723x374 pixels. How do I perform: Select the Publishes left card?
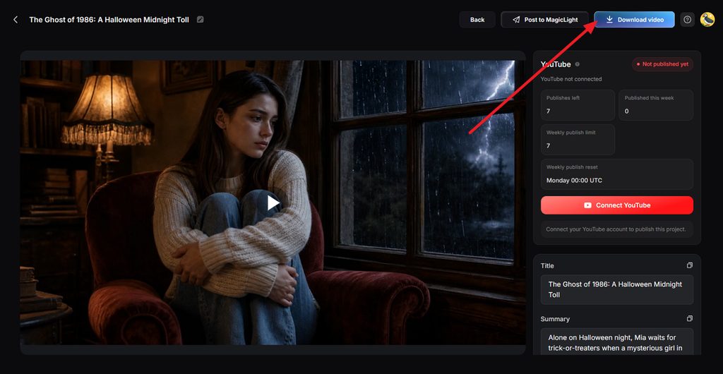(578, 105)
